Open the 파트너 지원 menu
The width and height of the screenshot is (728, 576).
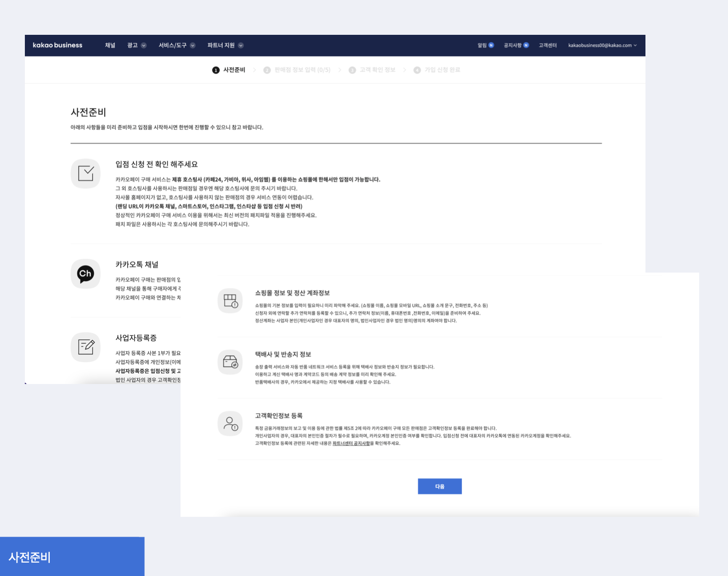point(221,45)
